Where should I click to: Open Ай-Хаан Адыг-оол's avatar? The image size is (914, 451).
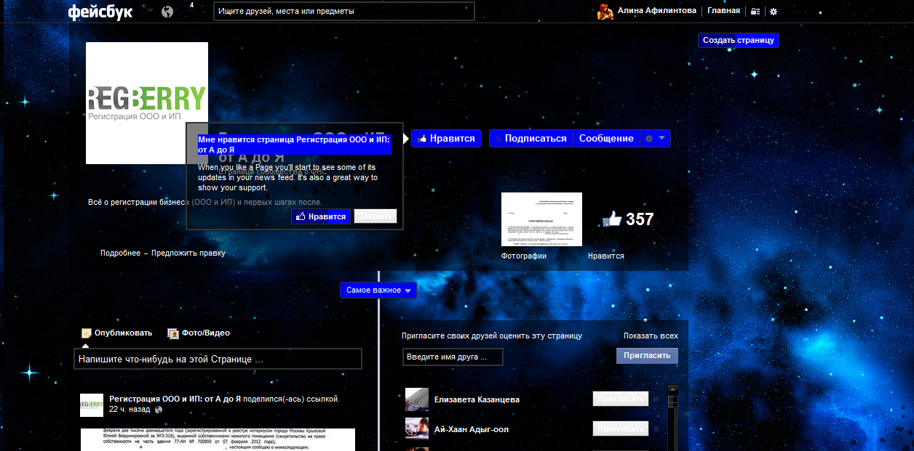coord(417,429)
